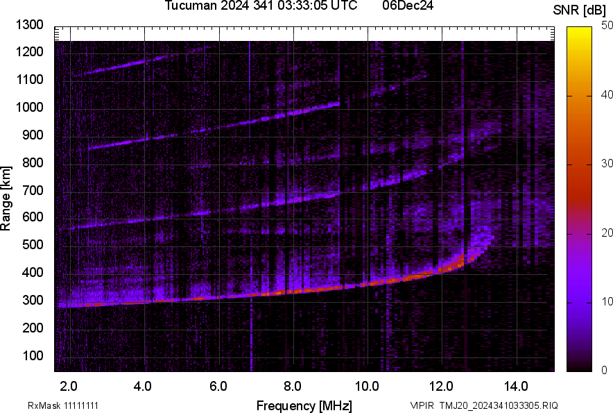Click the range axis tick '1100'
The width and height of the screenshot is (613, 413).
pos(29,79)
